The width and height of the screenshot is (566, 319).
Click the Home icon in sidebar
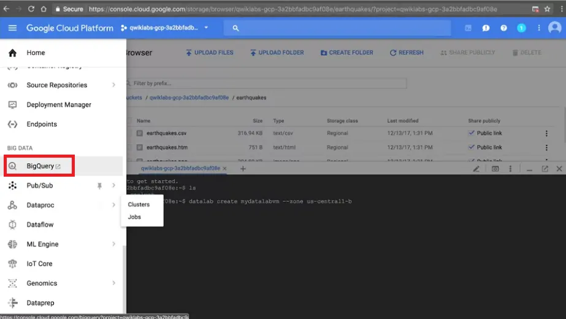pyautogui.click(x=13, y=53)
